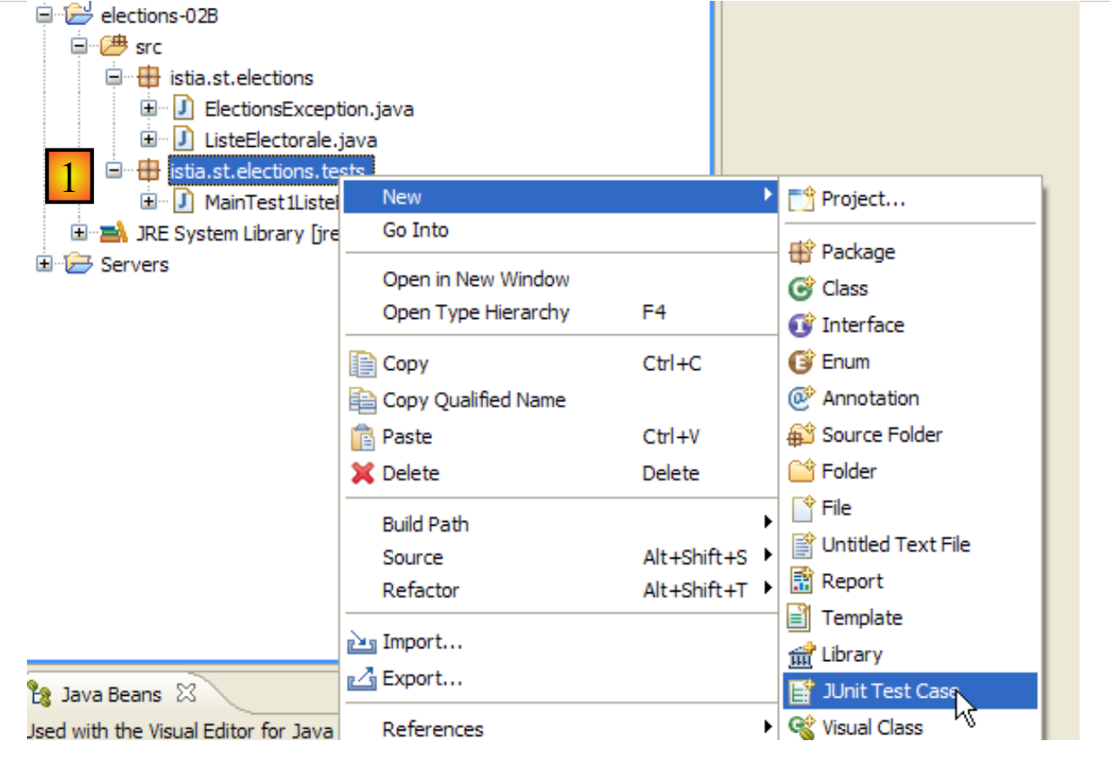Viewport: 1110px width, 774px height.
Task: Click the red Delete icon
Action: 362,473
